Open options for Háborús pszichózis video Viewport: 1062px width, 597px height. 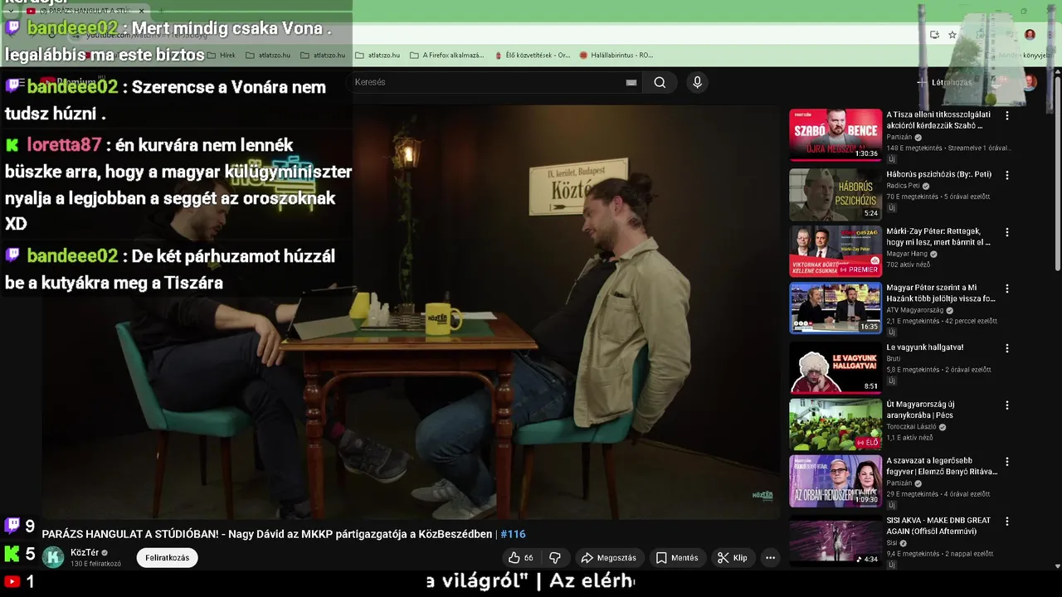click(x=1007, y=176)
